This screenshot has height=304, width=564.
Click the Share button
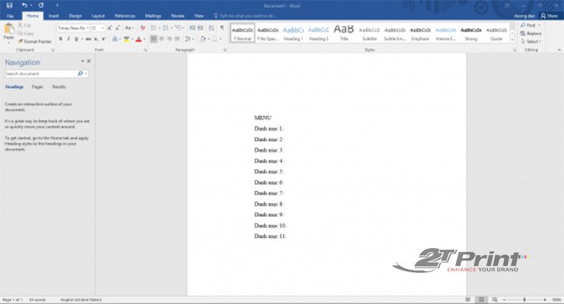[549, 16]
